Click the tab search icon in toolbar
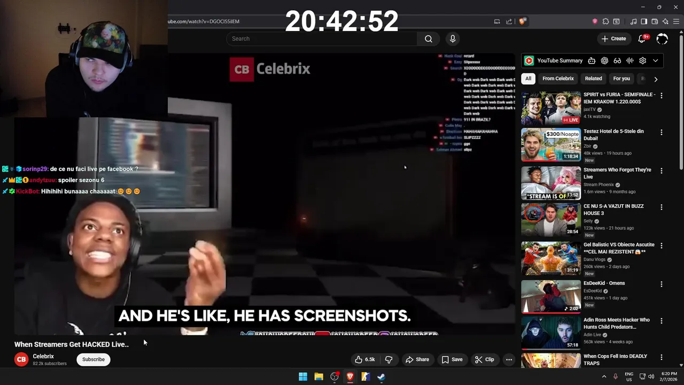Image resolution: width=684 pixels, height=385 pixels. (616, 21)
